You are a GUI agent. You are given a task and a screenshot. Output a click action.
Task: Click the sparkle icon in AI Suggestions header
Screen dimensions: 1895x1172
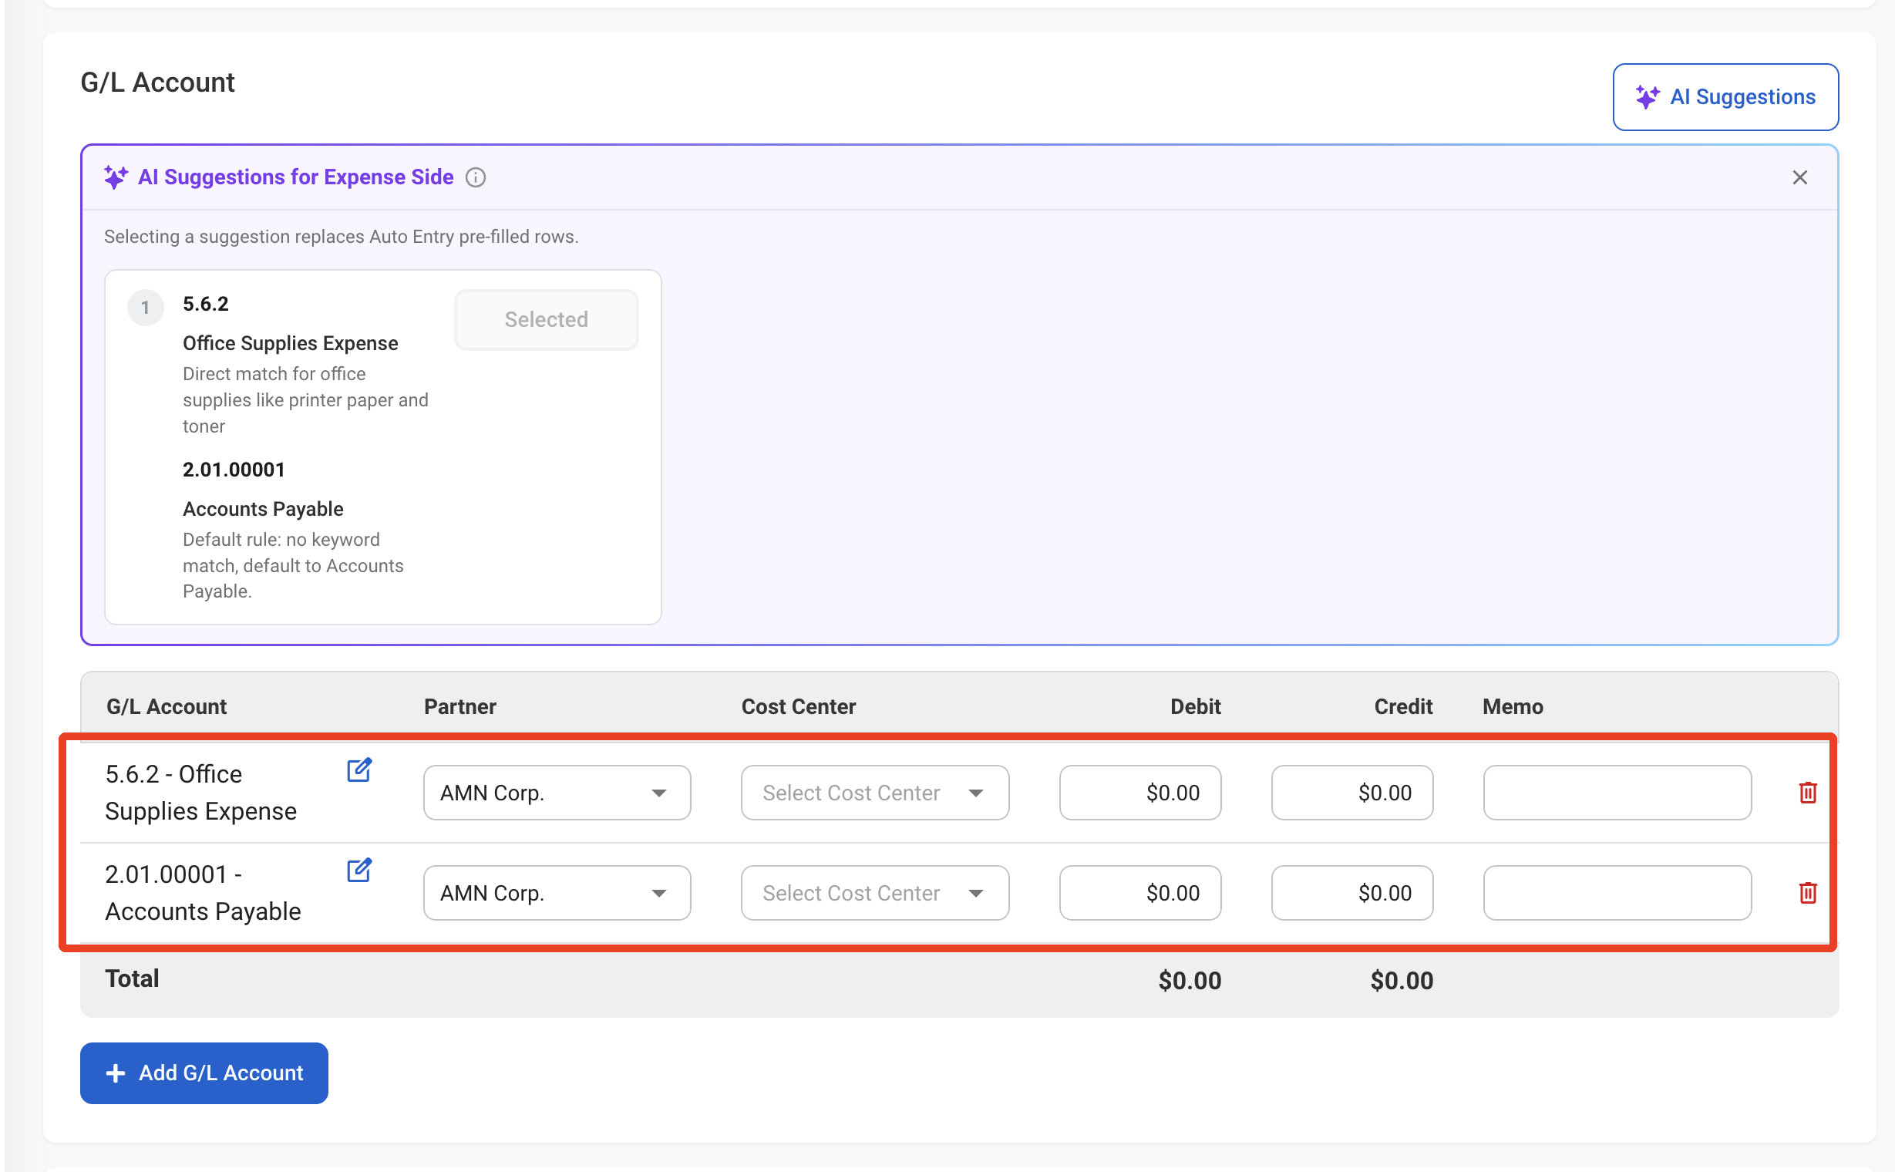(116, 177)
